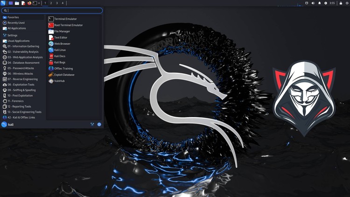The image size is (350, 197).
Task: Expand 05 - Password Attacks category
Action: (x=21, y=68)
